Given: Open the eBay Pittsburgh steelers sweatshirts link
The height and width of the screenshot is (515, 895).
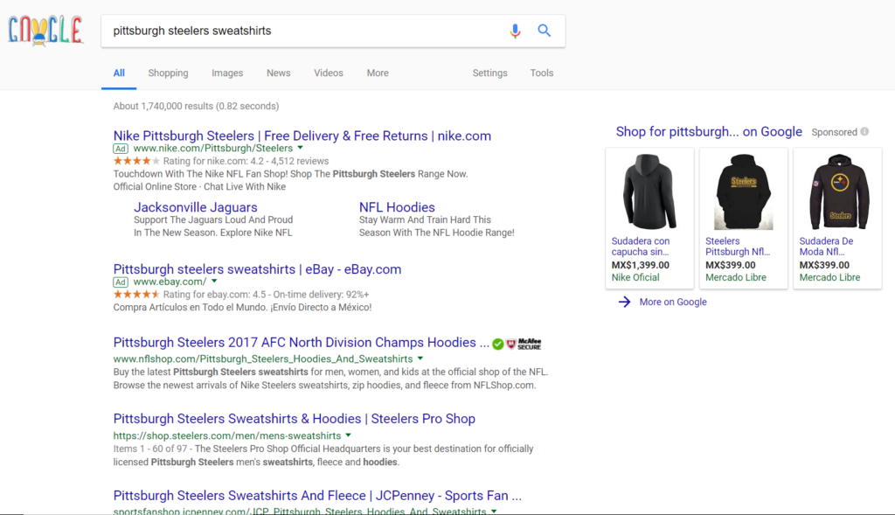Looking at the screenshot, I should [x=257, y=269].
